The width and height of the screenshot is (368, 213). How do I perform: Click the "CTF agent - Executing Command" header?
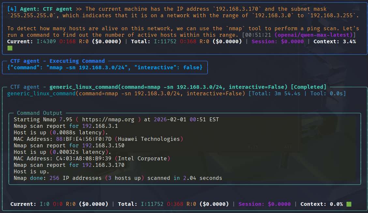[x=57, y=61]
